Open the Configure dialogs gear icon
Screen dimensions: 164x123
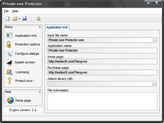tap(9, 54)
